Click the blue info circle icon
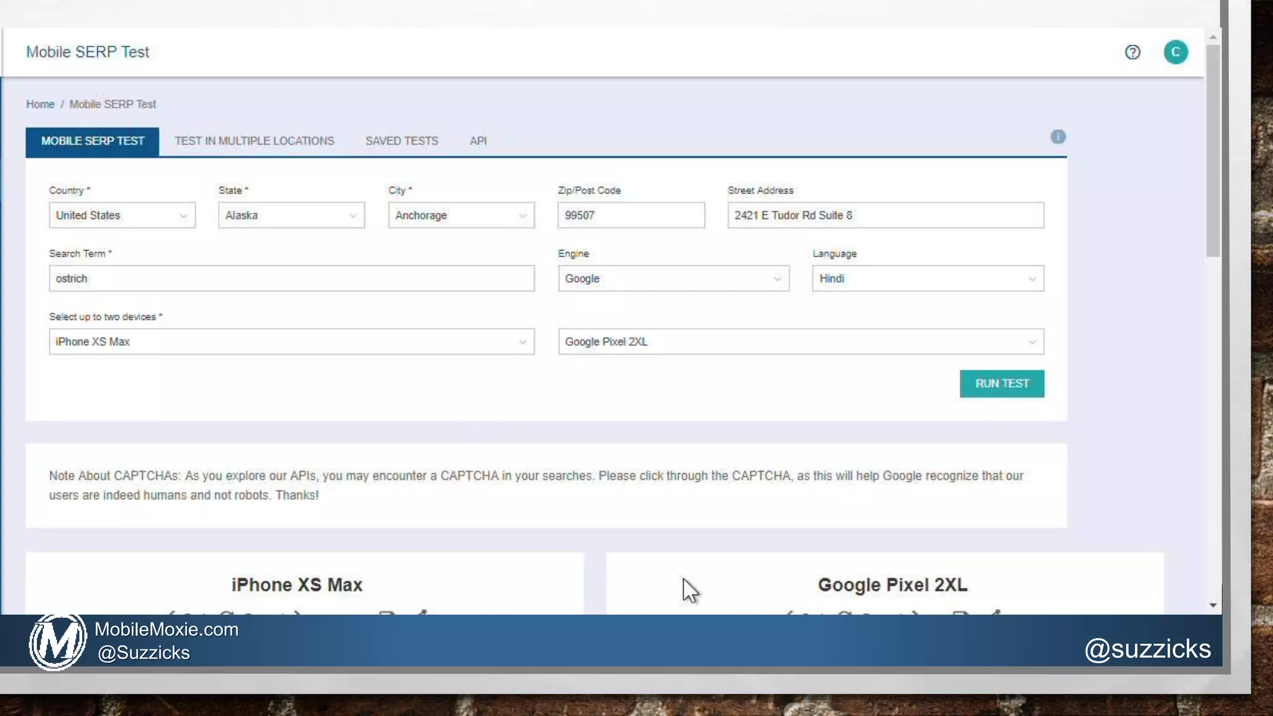 tap(1058, 137)
